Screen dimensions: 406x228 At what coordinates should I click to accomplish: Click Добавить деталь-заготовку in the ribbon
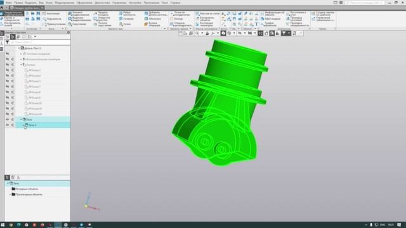(x=156, y=13)
